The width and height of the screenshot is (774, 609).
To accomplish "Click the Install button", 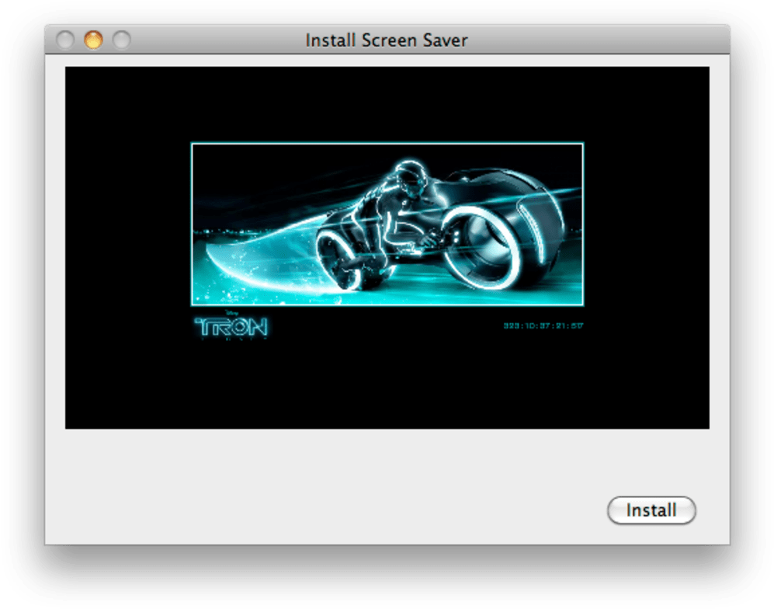I will coord(651,510).
